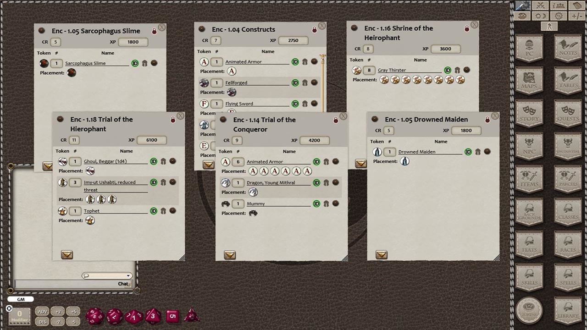Image resolution: width=587 pixels, height=330 pixels.
Task: Open the NPC sidebar panel
Action: [529, 147]
